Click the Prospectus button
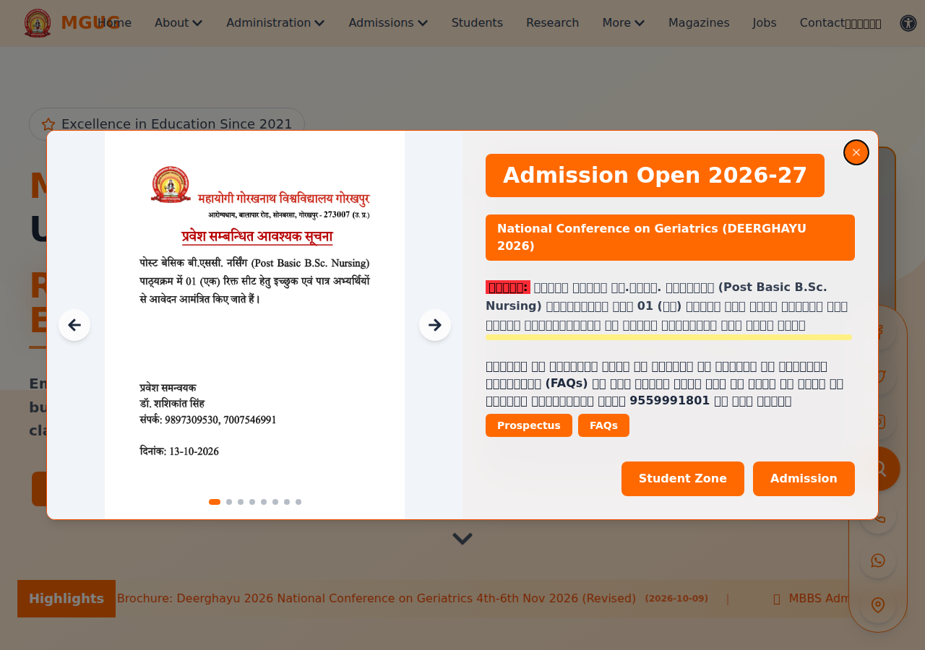Viewport: 925px width, 650px height. 529,425
